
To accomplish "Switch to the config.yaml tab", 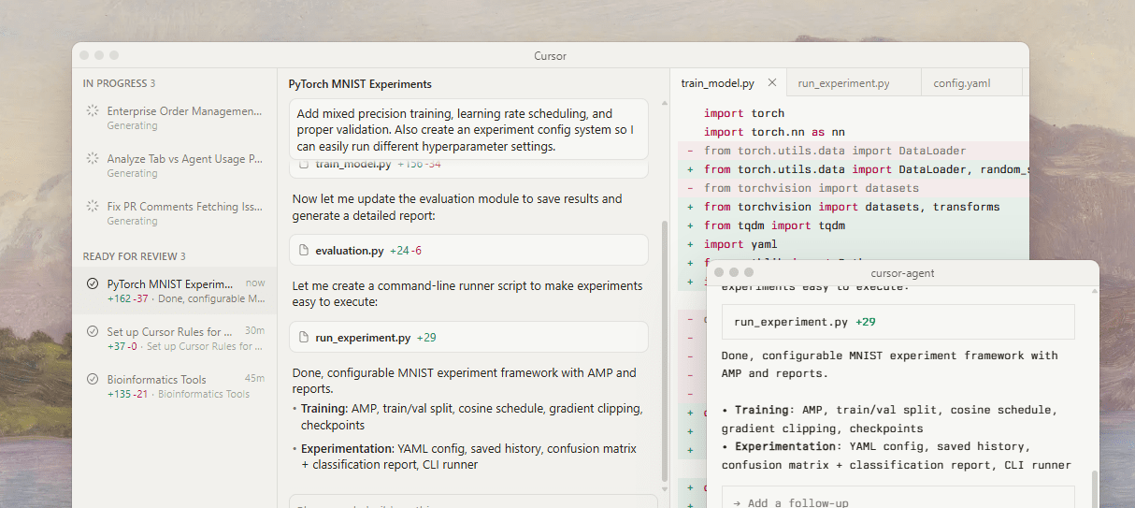I will coord(961,83).
